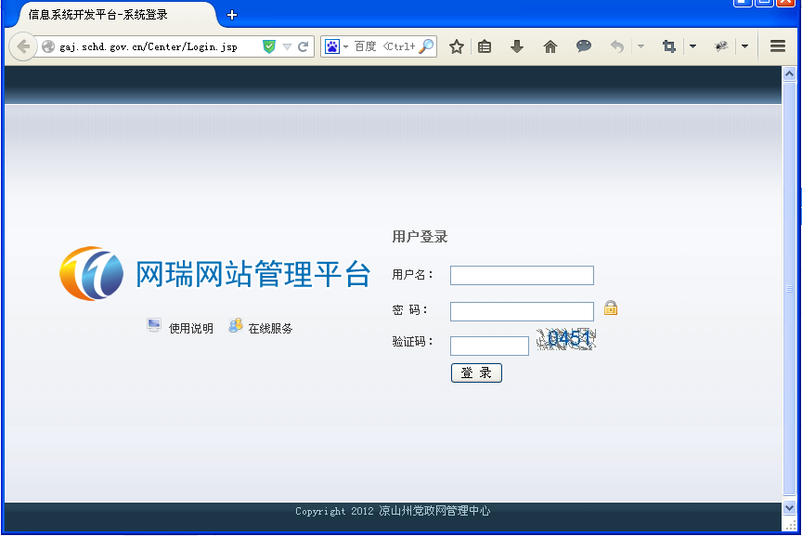The height and width of the screenshot is (536, 802).
Task: Expand the undo arrow dropdown
Action: pos(640,46)
